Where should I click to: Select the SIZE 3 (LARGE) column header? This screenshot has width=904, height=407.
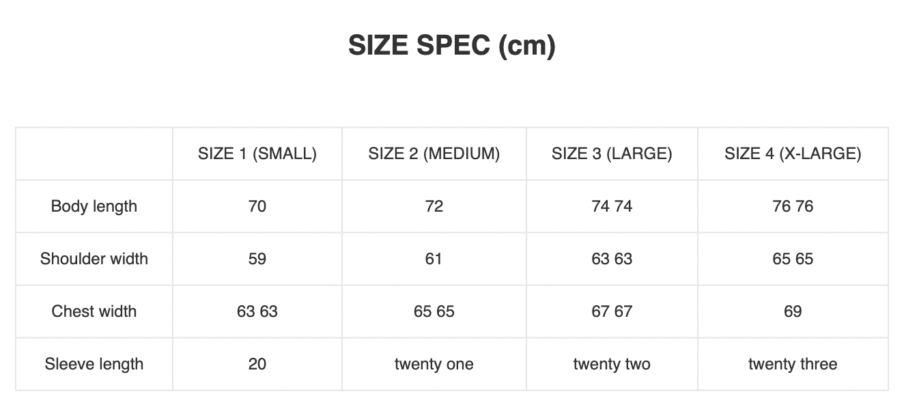point(612,154)
